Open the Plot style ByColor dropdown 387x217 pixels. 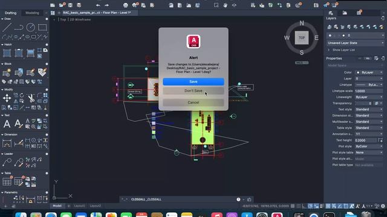tap(369, 146)
